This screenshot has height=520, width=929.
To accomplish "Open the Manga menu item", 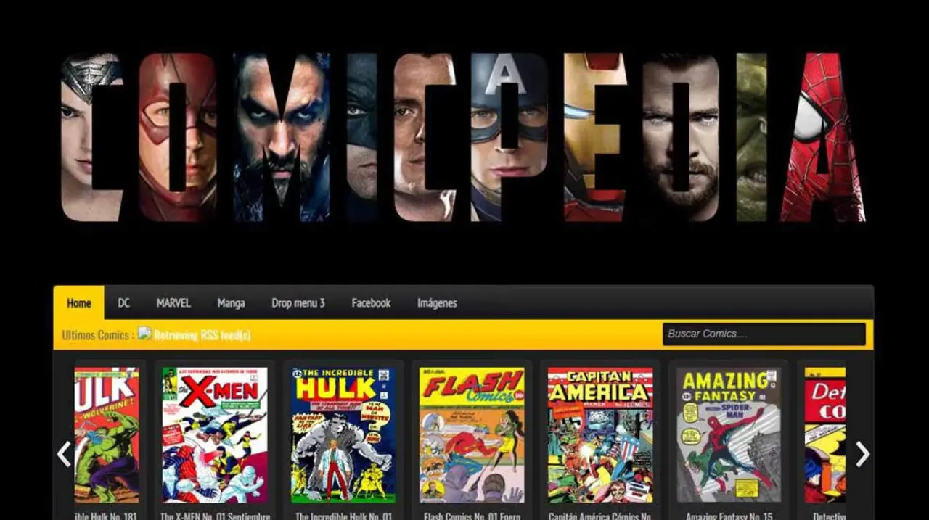I will point(231,303).
